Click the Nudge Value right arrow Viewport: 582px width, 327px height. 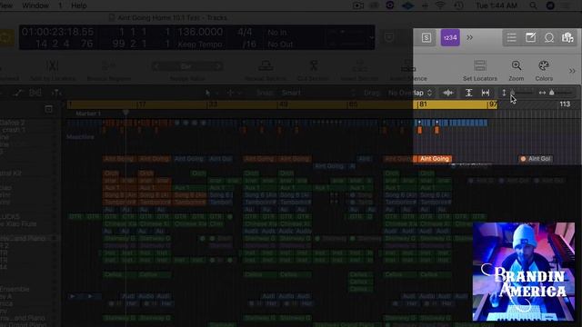[x=218, y=66]
